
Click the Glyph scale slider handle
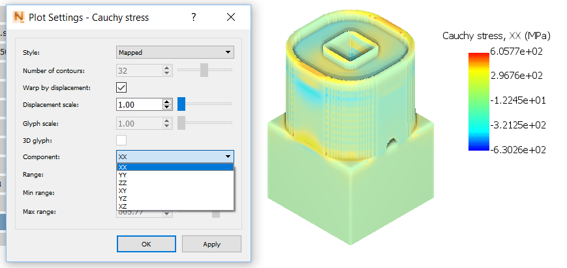tap(181, 123)
